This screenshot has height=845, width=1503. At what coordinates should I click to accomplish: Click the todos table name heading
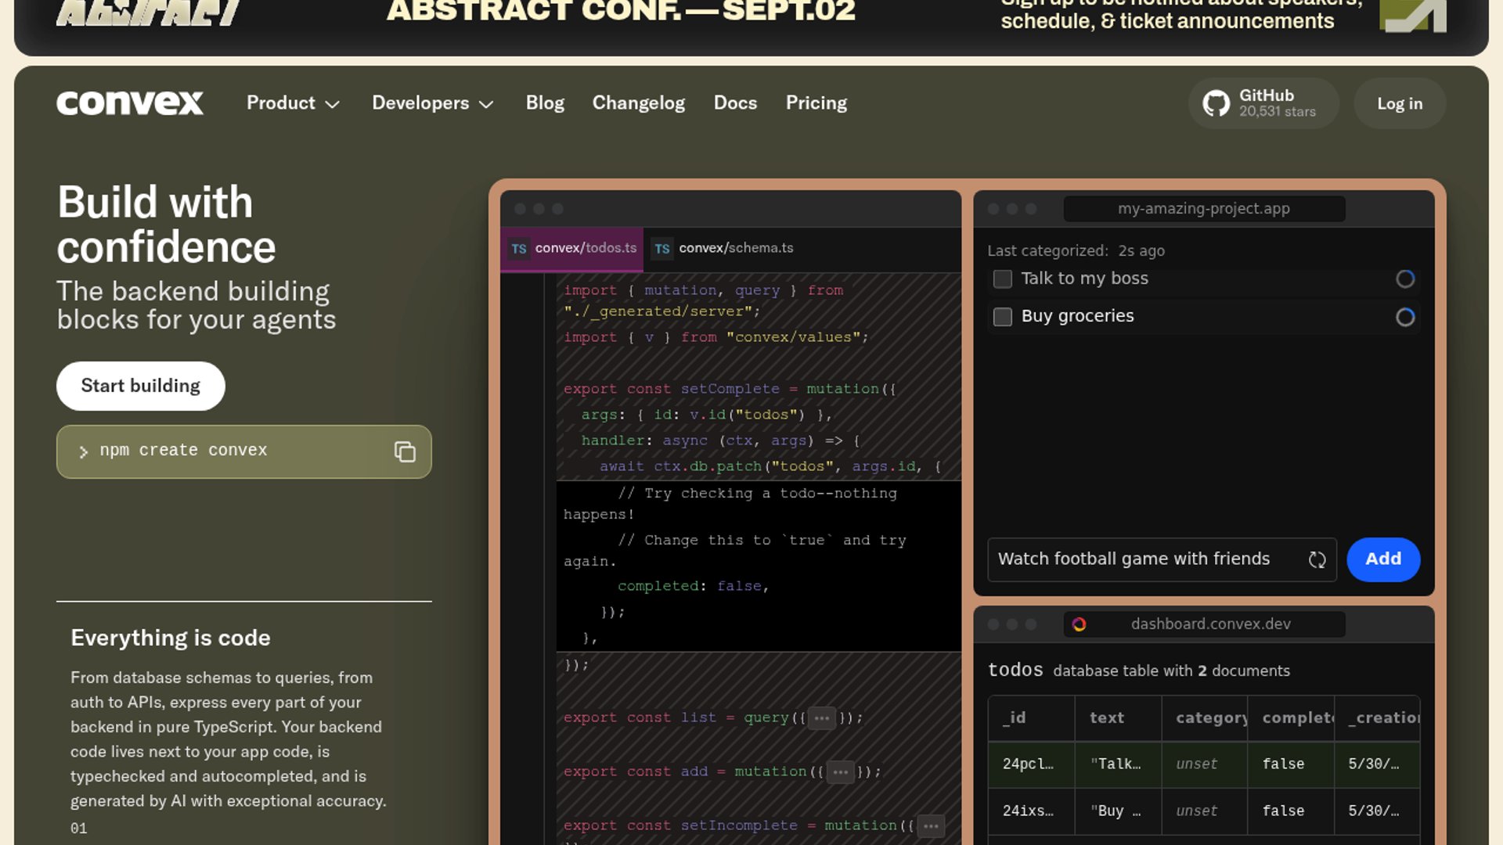click(x=1015, y=671)
